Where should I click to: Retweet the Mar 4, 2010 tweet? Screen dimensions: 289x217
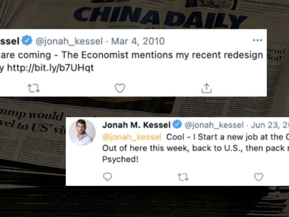[34, 88]
